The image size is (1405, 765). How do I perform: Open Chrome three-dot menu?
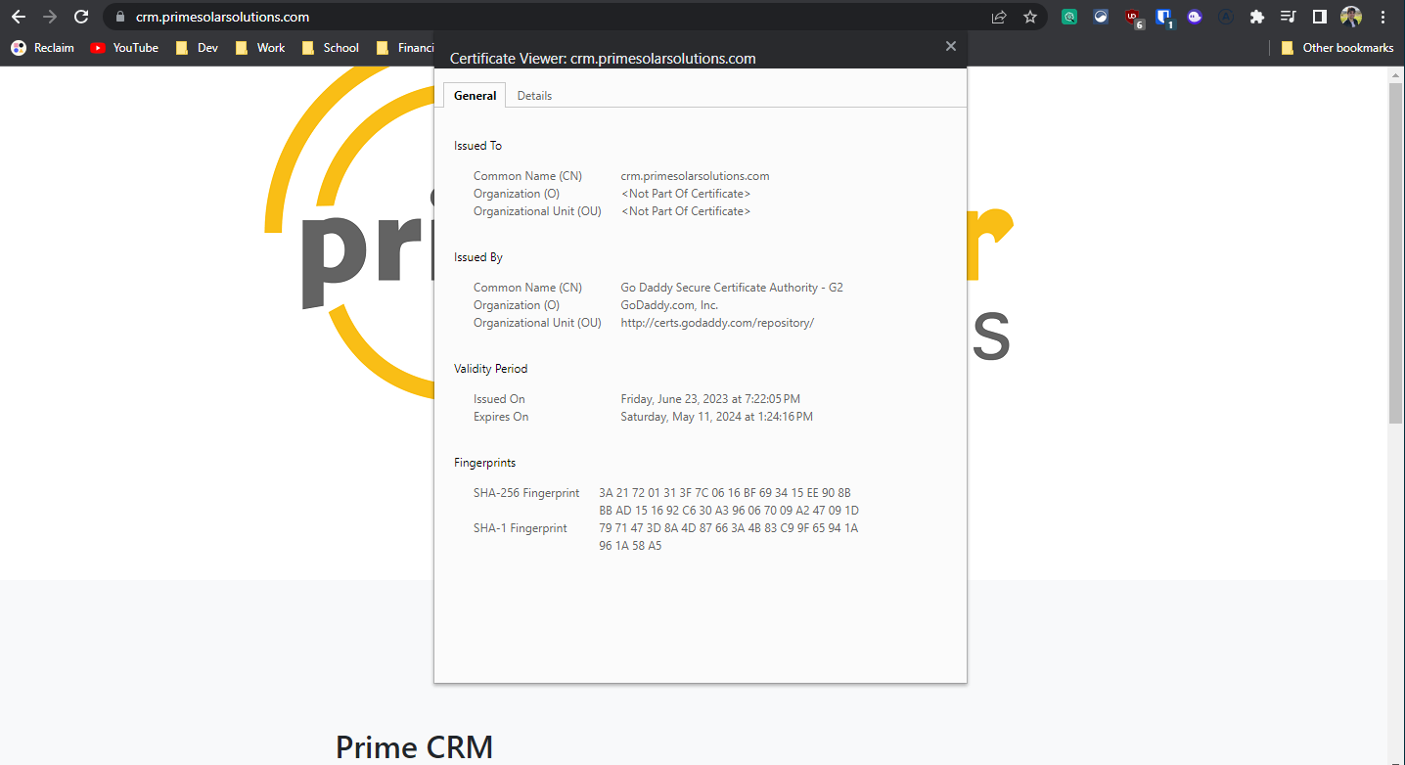tap(1382, 17)
